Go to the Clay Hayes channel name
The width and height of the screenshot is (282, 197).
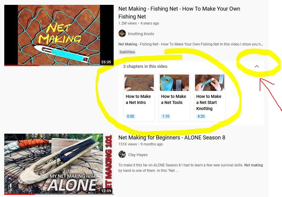click(138, 155)
